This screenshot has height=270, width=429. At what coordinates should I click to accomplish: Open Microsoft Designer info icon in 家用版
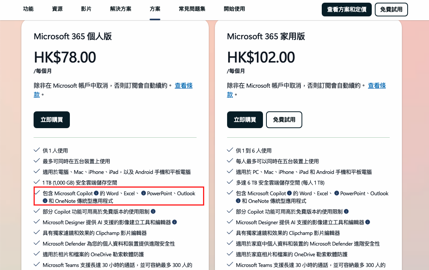click(368, 222)
